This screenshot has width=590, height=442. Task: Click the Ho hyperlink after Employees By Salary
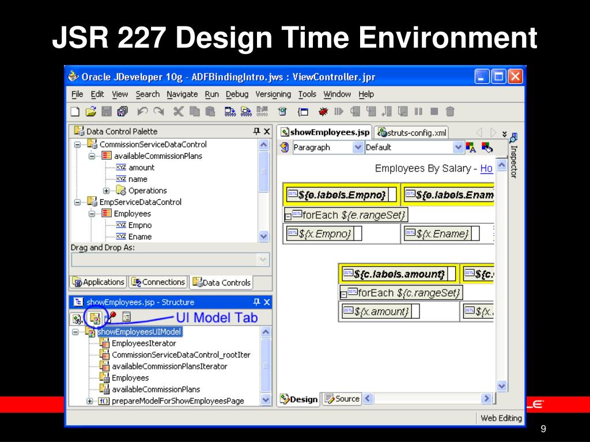click(486, 169)
